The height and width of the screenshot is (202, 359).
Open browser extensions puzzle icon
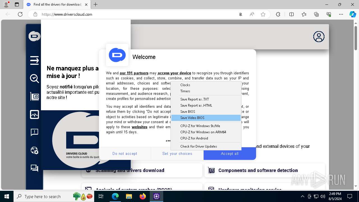click(278, 14)
